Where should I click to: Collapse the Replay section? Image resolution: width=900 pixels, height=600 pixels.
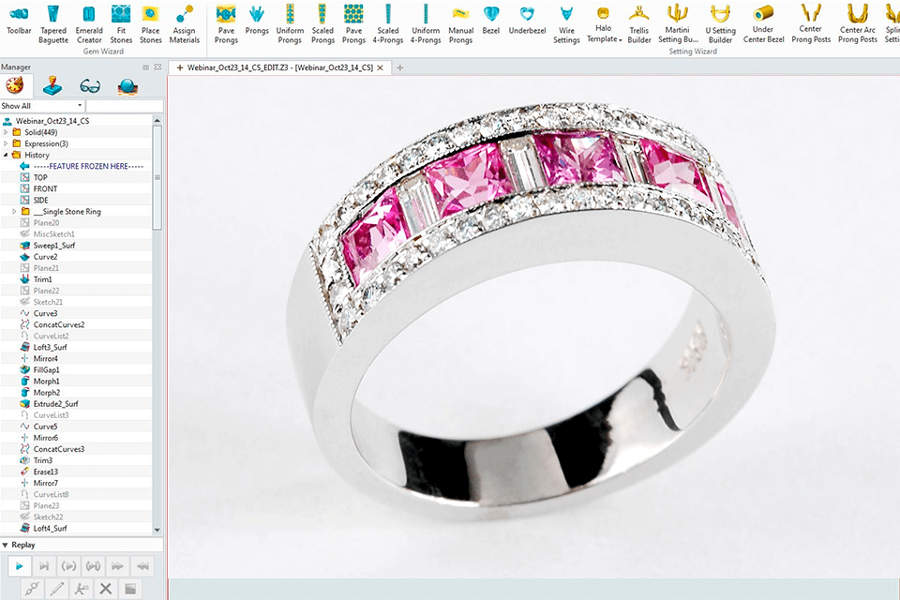6,545
